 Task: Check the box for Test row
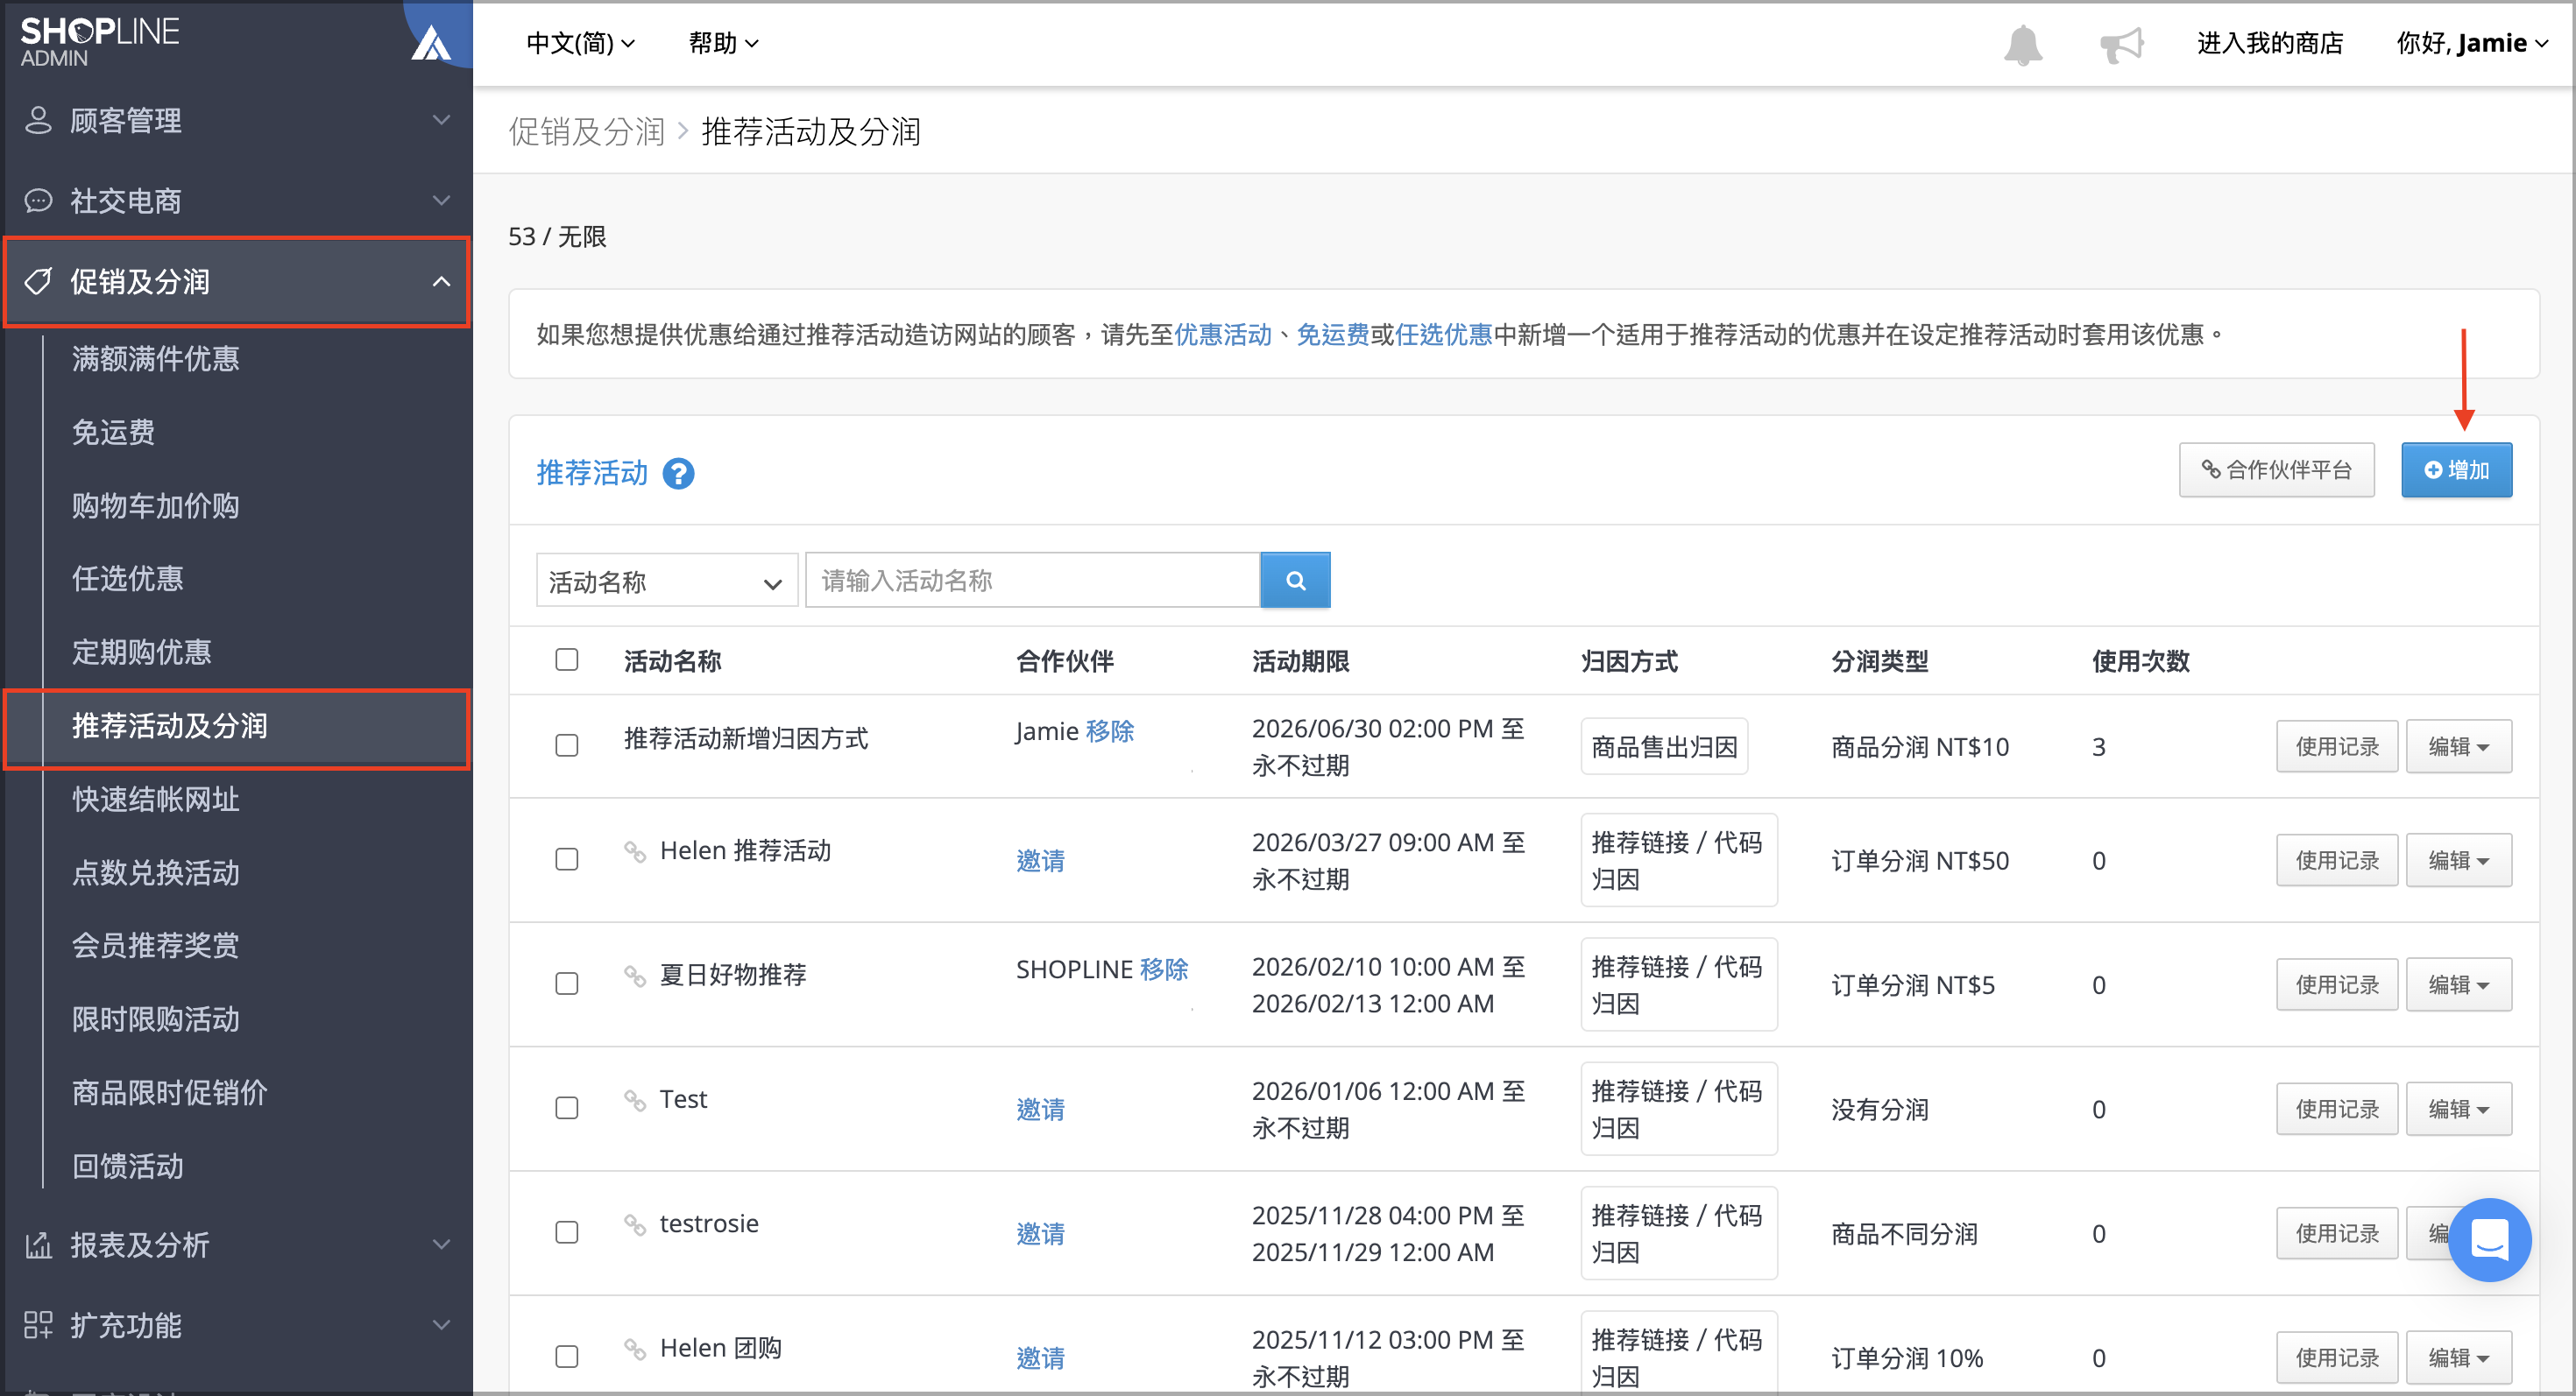pos(567,1108)
